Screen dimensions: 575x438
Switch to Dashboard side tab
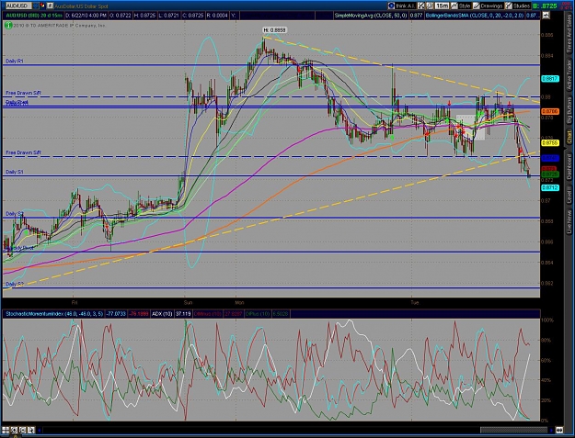569,167
